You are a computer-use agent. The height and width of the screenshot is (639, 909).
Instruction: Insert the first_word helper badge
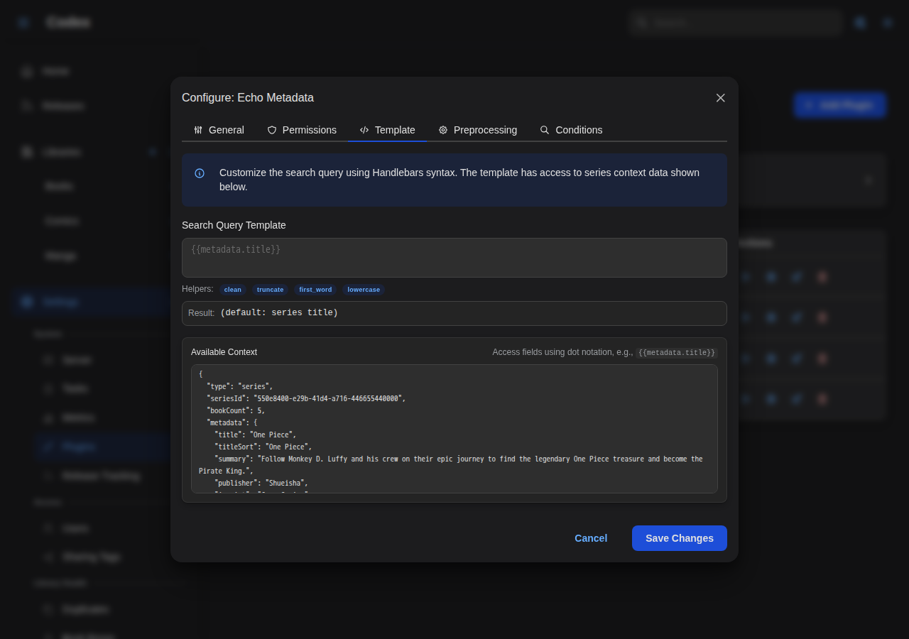(x=315, y=290)
